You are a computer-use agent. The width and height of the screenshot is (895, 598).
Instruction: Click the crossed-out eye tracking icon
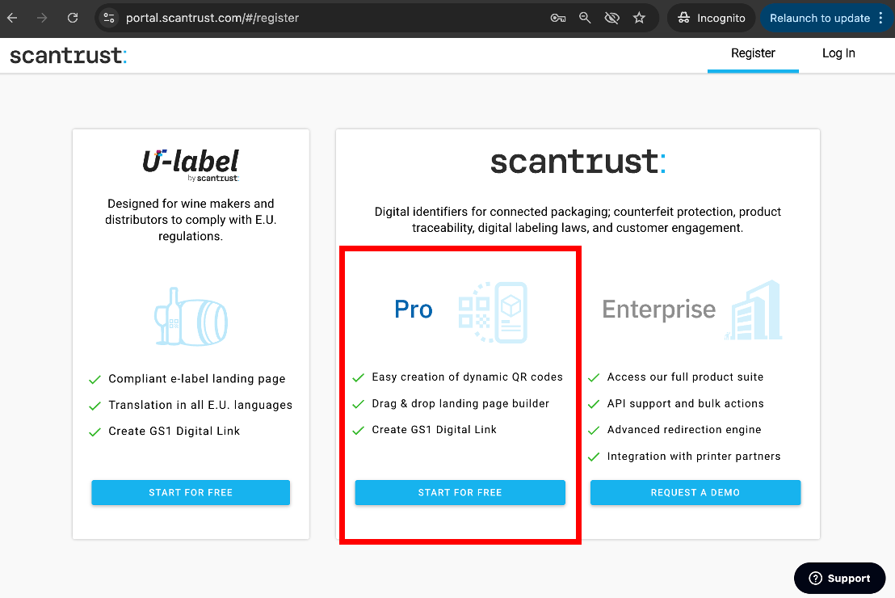[x=612, y=18]
